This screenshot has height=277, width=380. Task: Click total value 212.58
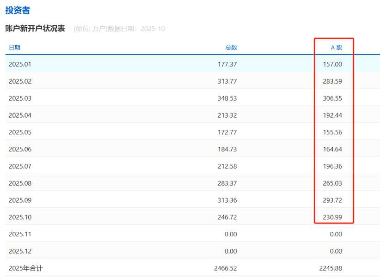227,166
